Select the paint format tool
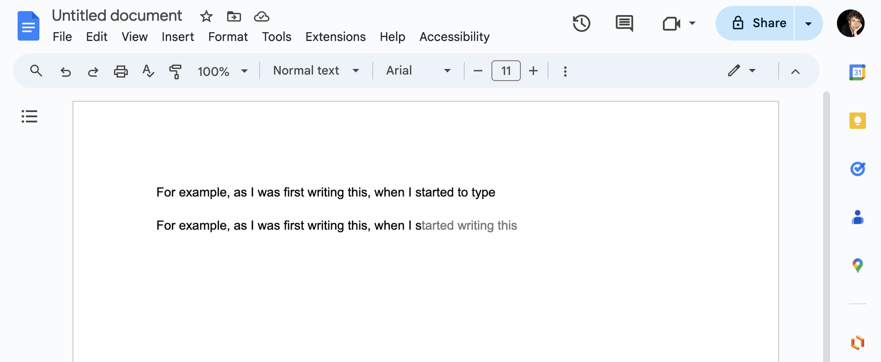 tap(175, 71)
